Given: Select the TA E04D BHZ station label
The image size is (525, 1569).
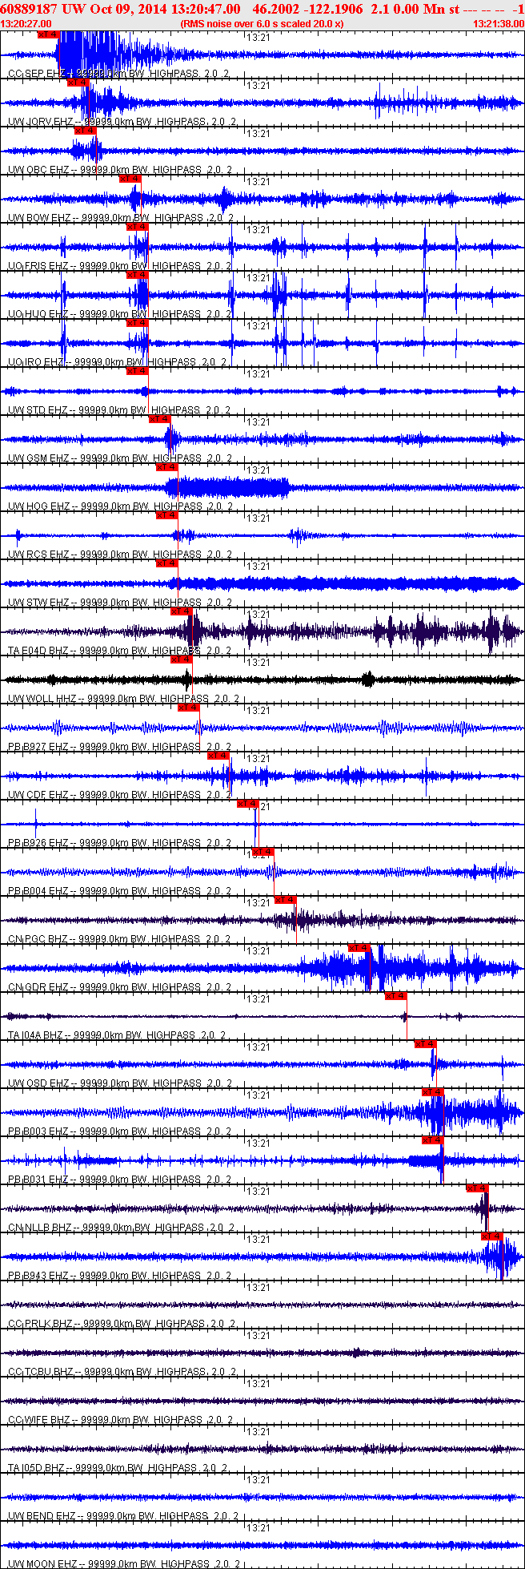Looking at the screenshot, I should [x=38, y=651].
